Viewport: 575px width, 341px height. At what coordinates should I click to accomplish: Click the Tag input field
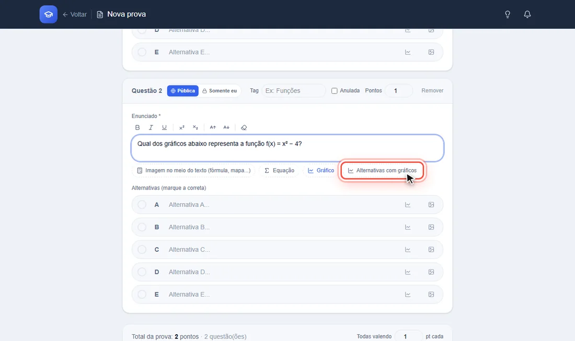(x=293, y=91)
